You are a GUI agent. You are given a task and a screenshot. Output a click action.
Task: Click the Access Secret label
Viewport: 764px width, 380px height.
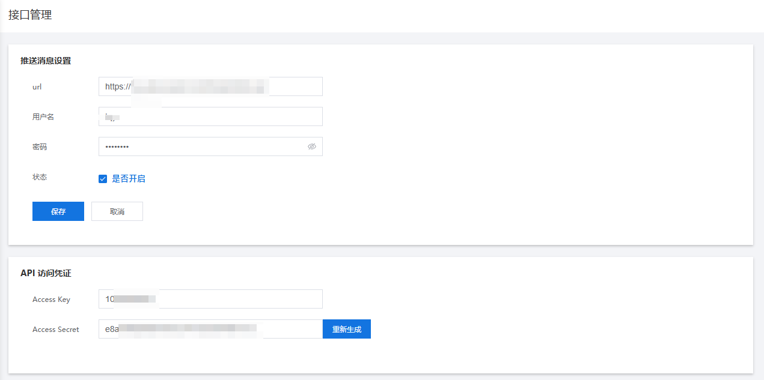56,330
